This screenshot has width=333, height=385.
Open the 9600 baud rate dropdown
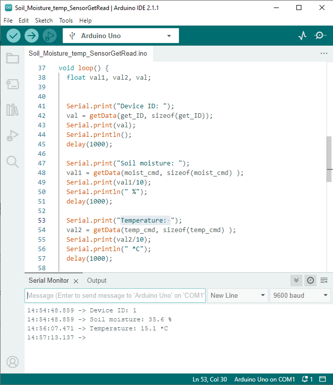click(x=300, y=295)
